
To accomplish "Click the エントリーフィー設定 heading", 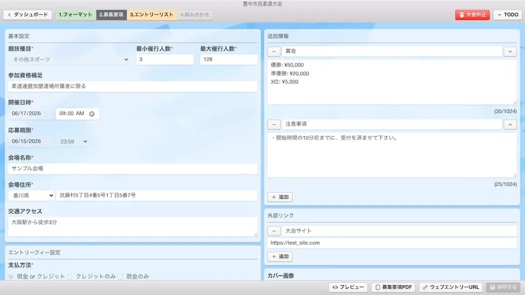I will [34, 252].
